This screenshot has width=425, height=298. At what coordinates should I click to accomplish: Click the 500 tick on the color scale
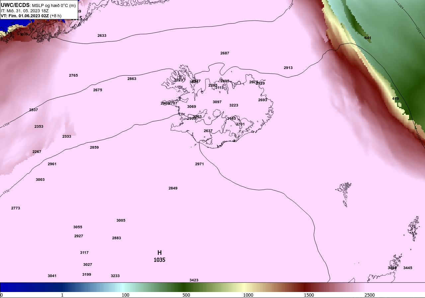point(186,295)
